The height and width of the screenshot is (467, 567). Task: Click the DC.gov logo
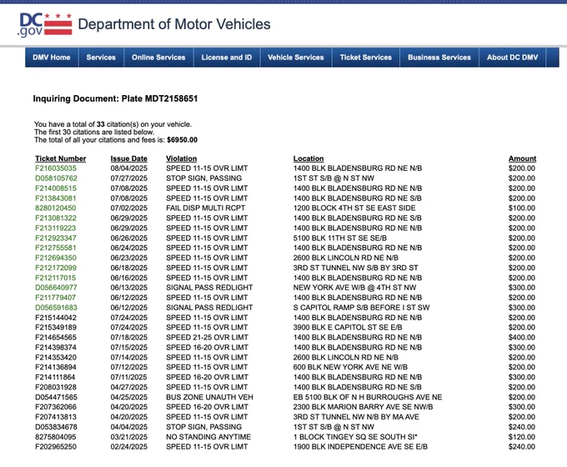click(x=45, y=24)
